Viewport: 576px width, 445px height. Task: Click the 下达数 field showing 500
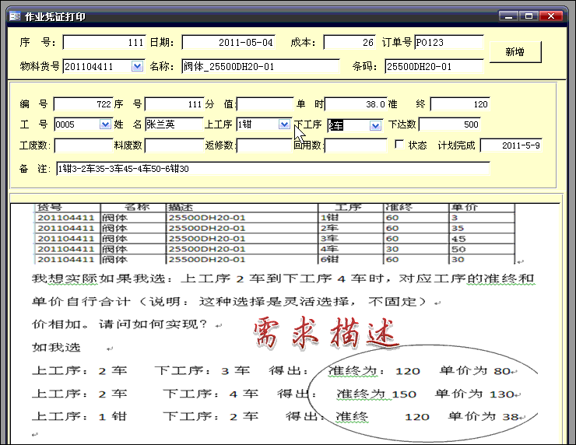[x=450, y=124]
